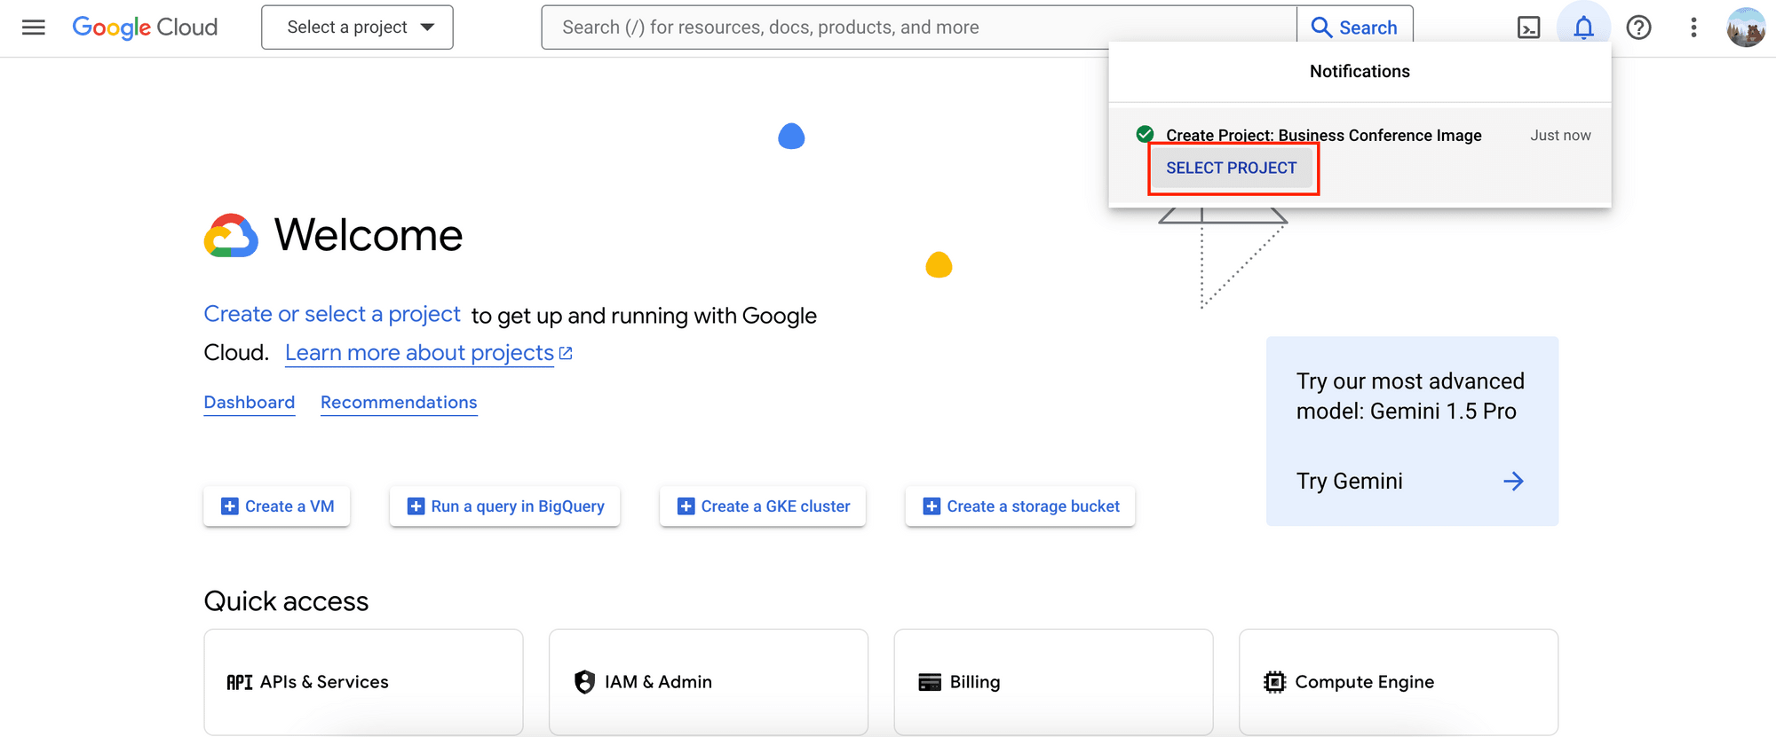Open the IAM & Admin quick access card
Viewport: 1776px width, 737px height.
pyautogui.click(x=709, y=682)
